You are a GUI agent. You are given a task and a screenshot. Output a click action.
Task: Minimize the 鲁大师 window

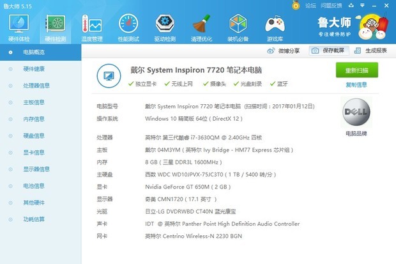coord(374,6)
